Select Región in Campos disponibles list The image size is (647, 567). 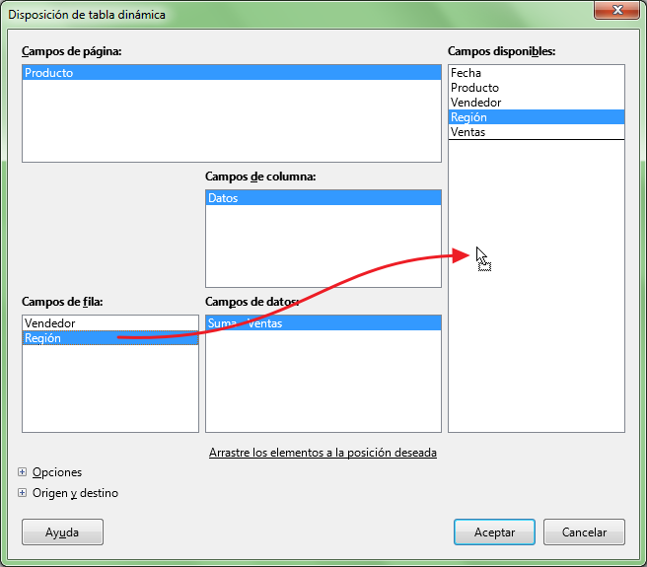pos(469,117)
